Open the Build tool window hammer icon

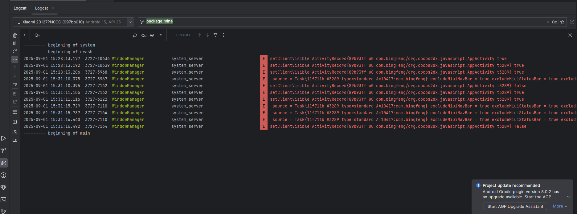pos(4,151)
